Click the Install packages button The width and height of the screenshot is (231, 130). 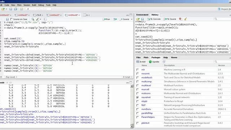[141, 62]
